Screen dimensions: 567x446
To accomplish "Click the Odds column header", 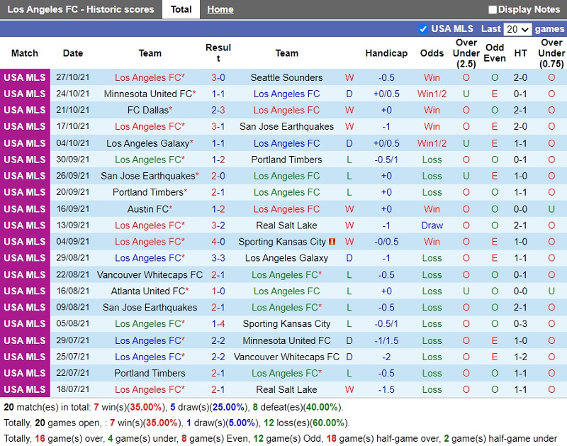I will 432,53.
